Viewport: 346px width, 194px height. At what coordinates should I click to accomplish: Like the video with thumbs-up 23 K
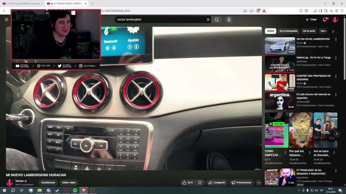click(188, 183)
